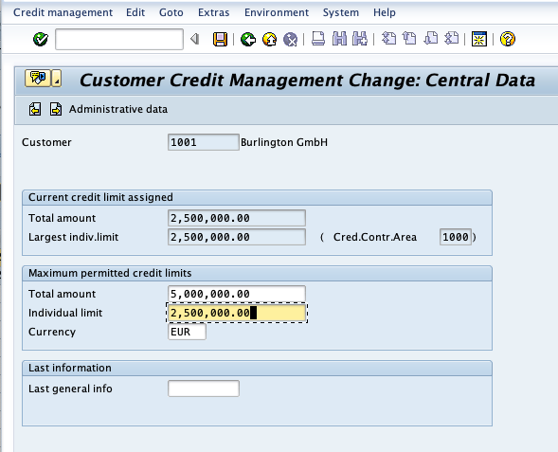Click the green checkmark Enter icon
Viewport: 558px width, 452px height.
coord(41,39)
